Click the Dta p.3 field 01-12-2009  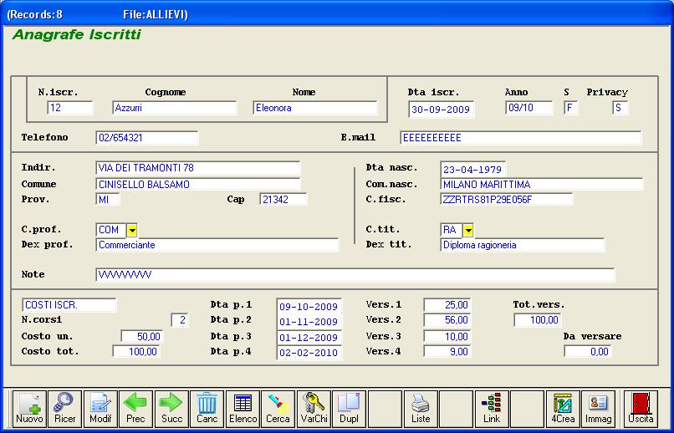(x=309, y=337)
